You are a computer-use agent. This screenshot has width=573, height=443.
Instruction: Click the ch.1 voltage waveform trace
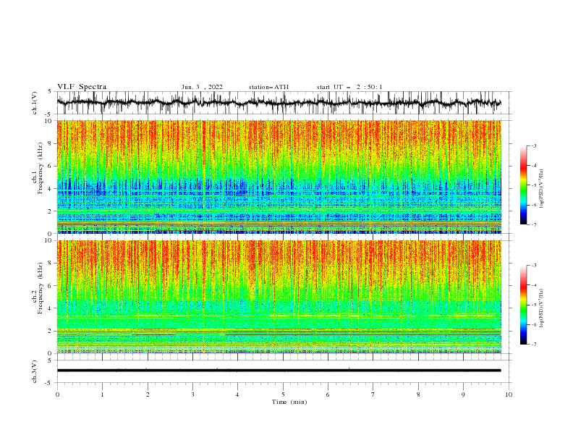point(279,103)
